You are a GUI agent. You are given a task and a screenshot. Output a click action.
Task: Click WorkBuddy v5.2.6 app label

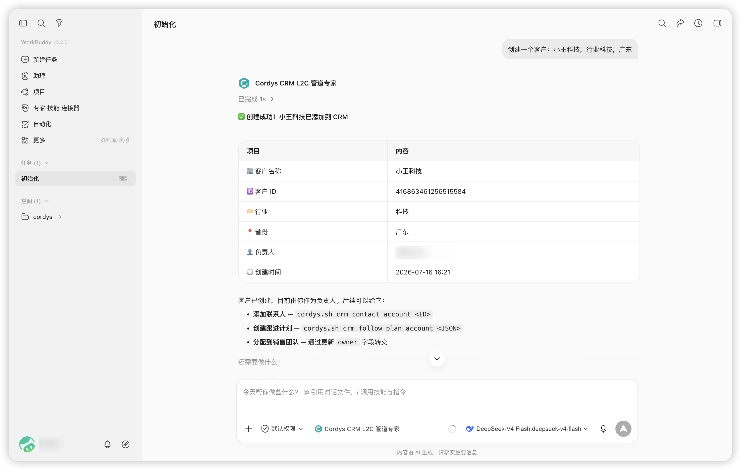[44, 42]
